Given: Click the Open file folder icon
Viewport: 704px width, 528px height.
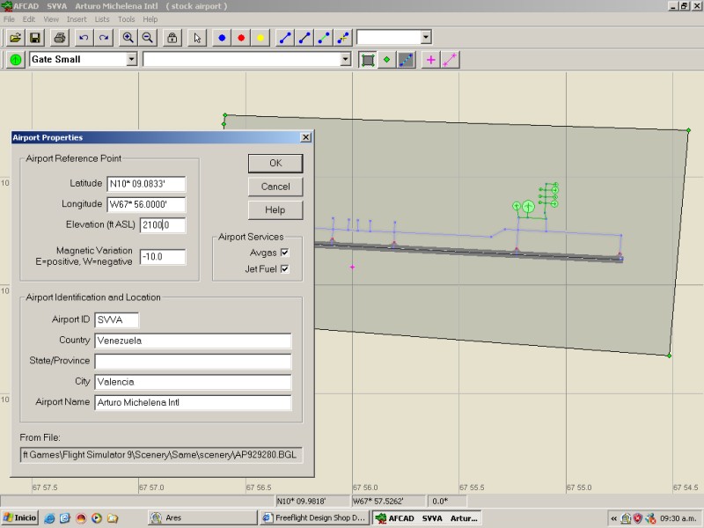Looking at the screenshot, I should 16,38.
